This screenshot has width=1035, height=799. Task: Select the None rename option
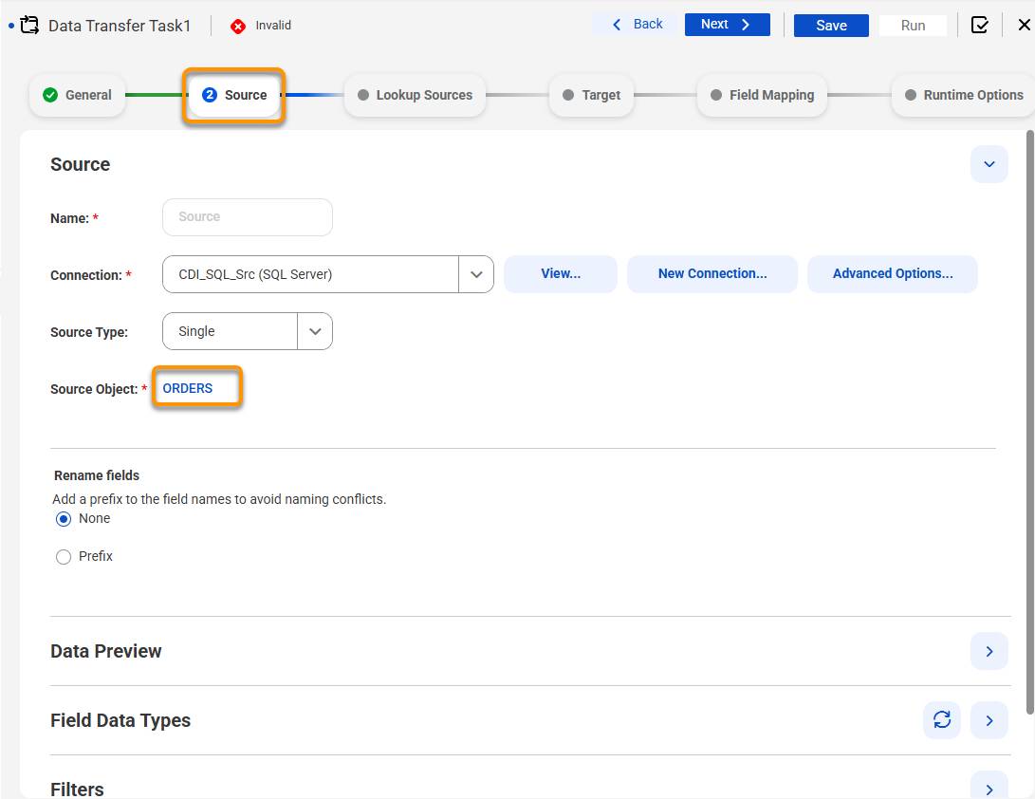(x=64, y=519)
